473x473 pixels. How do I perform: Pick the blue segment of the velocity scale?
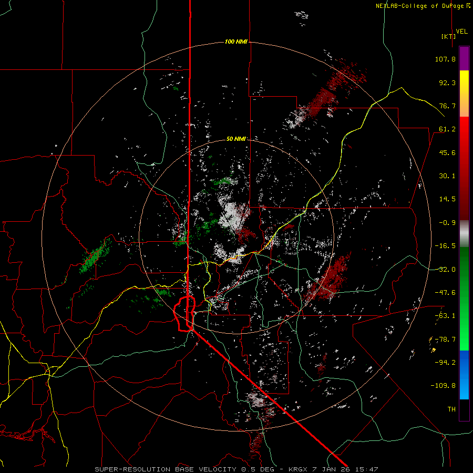464,375
